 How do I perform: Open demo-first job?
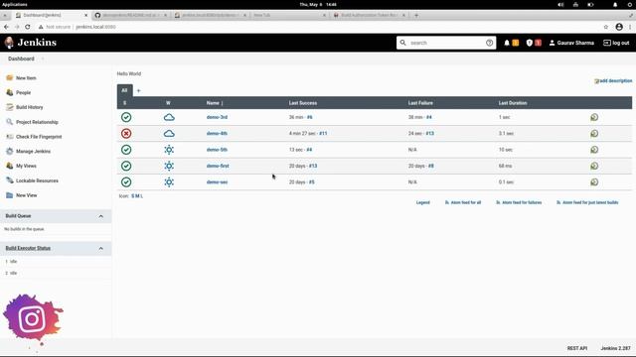pyautogui.click(x=218, y=166)
